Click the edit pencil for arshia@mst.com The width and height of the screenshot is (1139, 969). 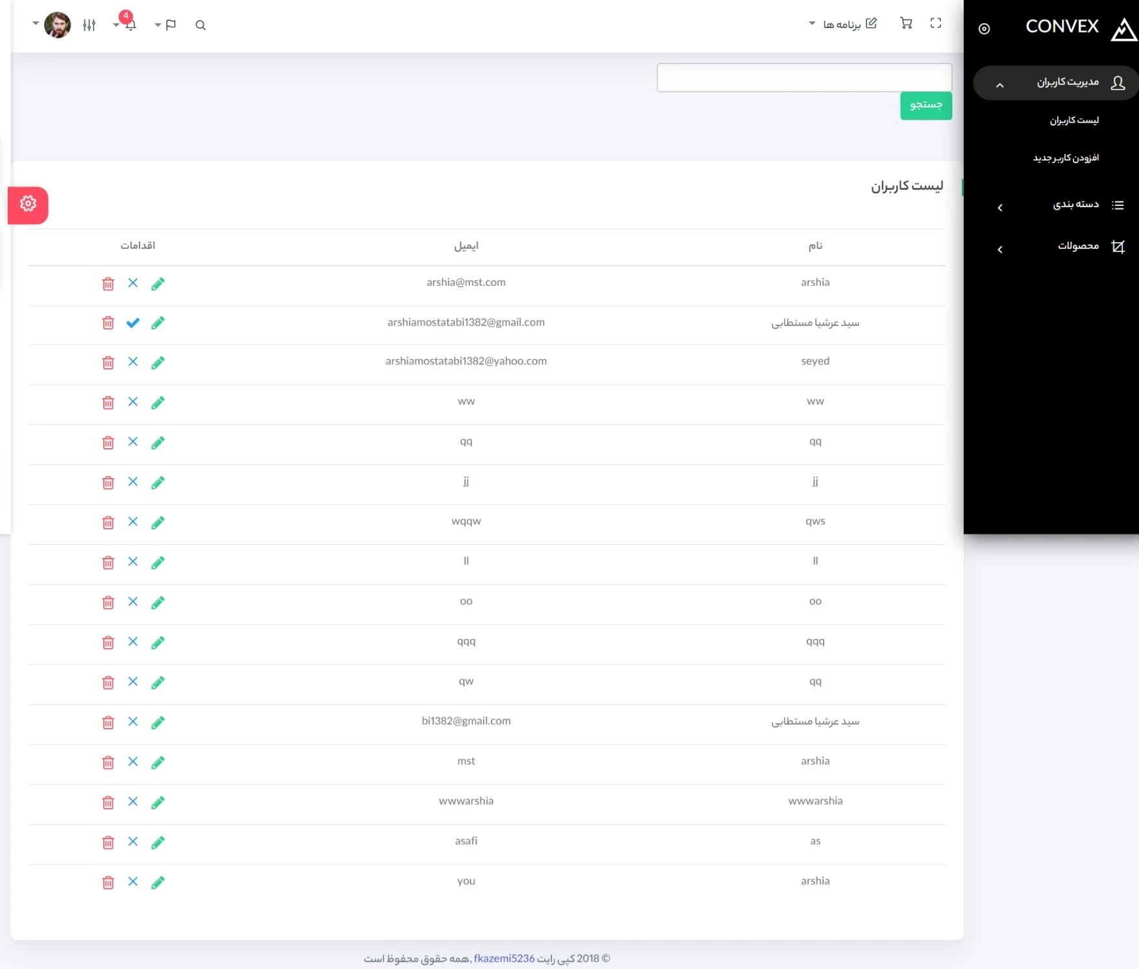click(x=158, y=284)
